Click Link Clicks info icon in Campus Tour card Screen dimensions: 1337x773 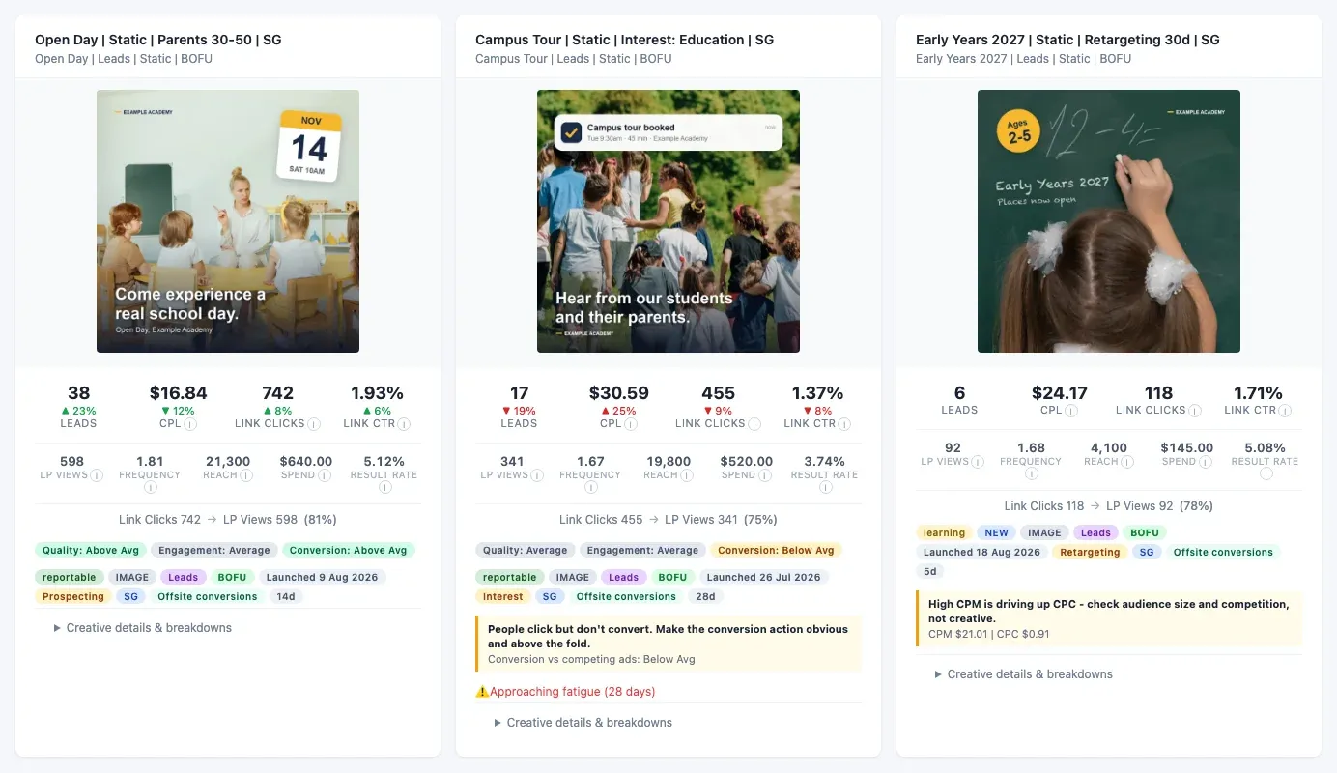[754, 424]
